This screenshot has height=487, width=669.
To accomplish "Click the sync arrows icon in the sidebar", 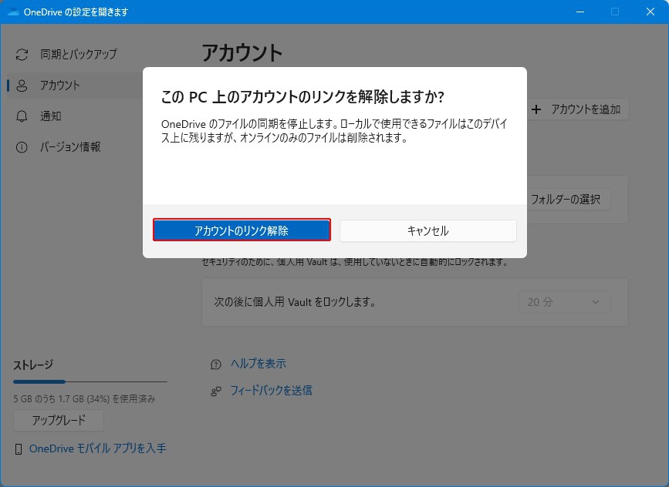I will coord(22,55).
